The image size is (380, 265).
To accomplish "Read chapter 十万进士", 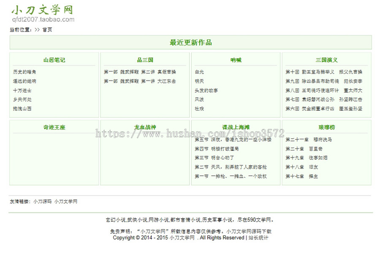I will coord(22,91).
